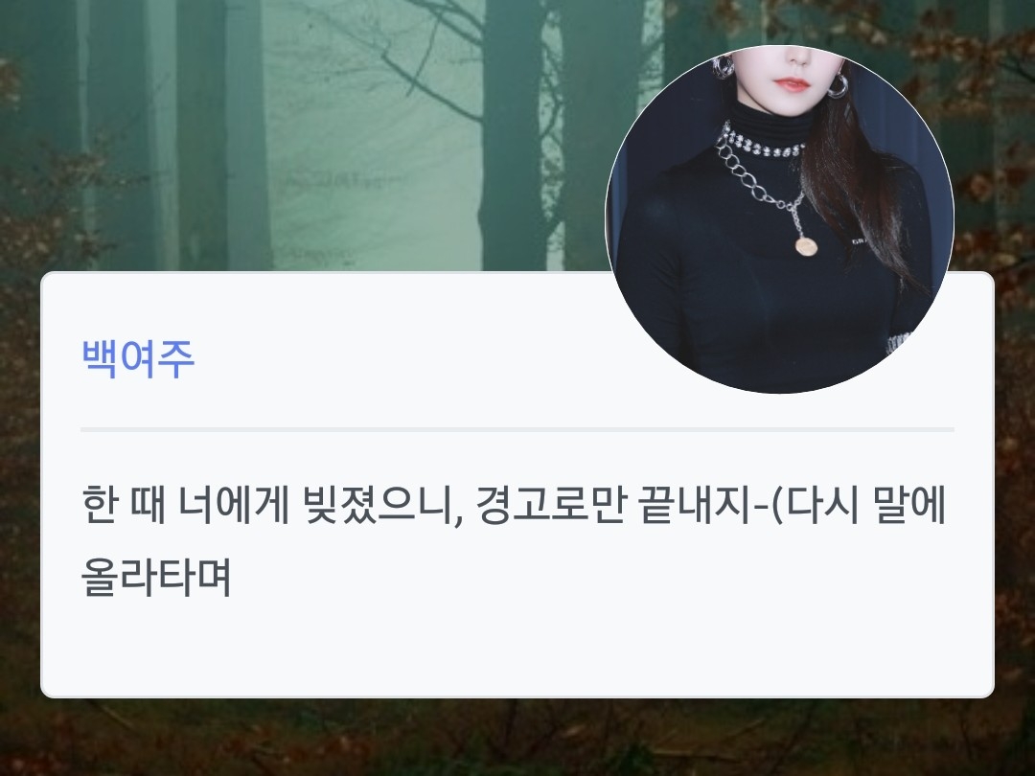This screenshot has width=1035, height=776.
Task: Tap the autumn leaves below the dialogue card
Action: [517, 737]
